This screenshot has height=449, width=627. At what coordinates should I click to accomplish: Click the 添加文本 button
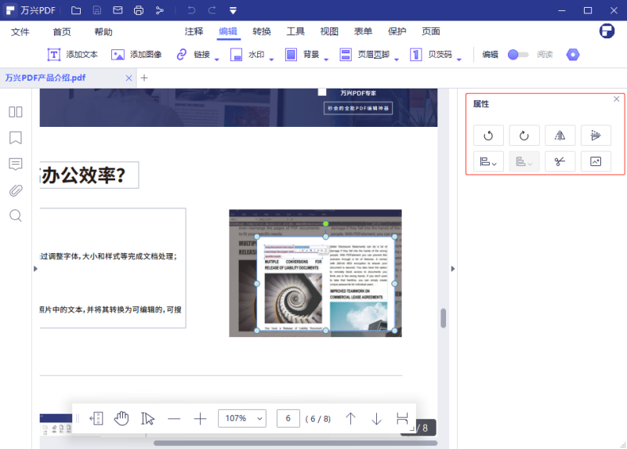[72, 54]
